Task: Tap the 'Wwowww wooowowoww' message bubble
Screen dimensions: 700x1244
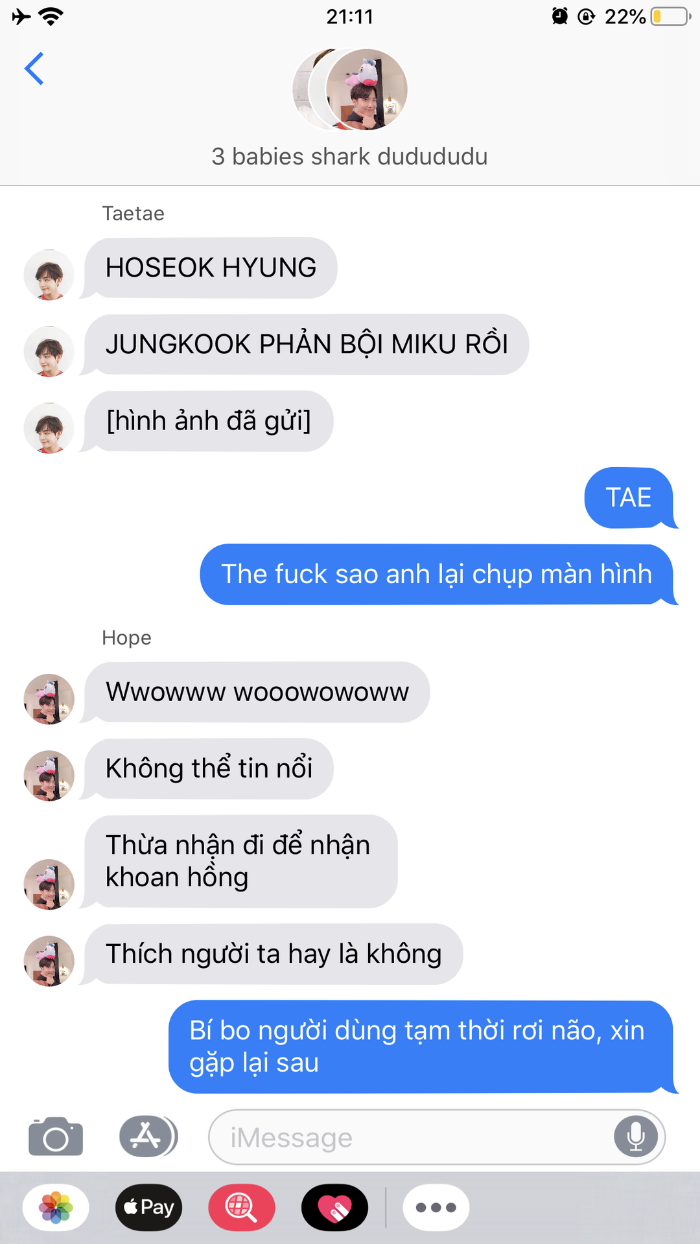Action: click(x=256, y=692)
